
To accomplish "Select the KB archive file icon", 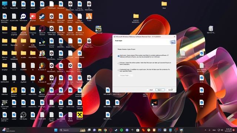I will coord(211,30).
